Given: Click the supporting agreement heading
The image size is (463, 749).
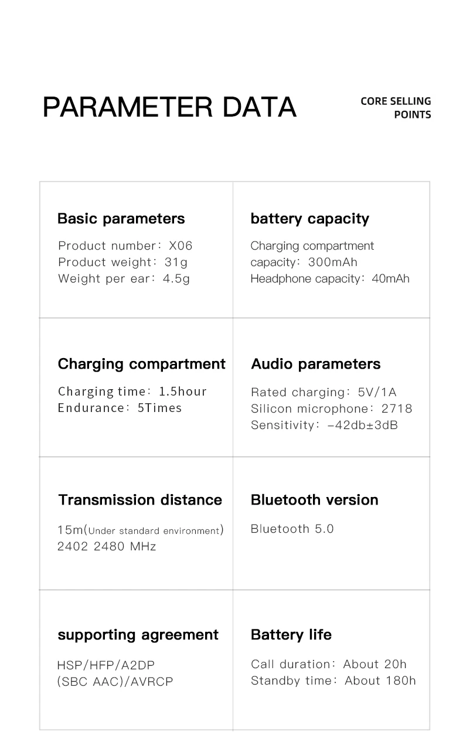Looking at the screenshot, I should pyautogui.click(x=138, y=635).
